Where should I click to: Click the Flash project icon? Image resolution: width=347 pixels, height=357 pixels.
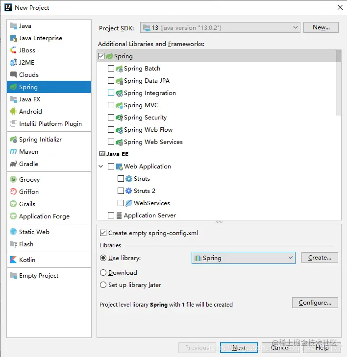[x=13, y=244]
